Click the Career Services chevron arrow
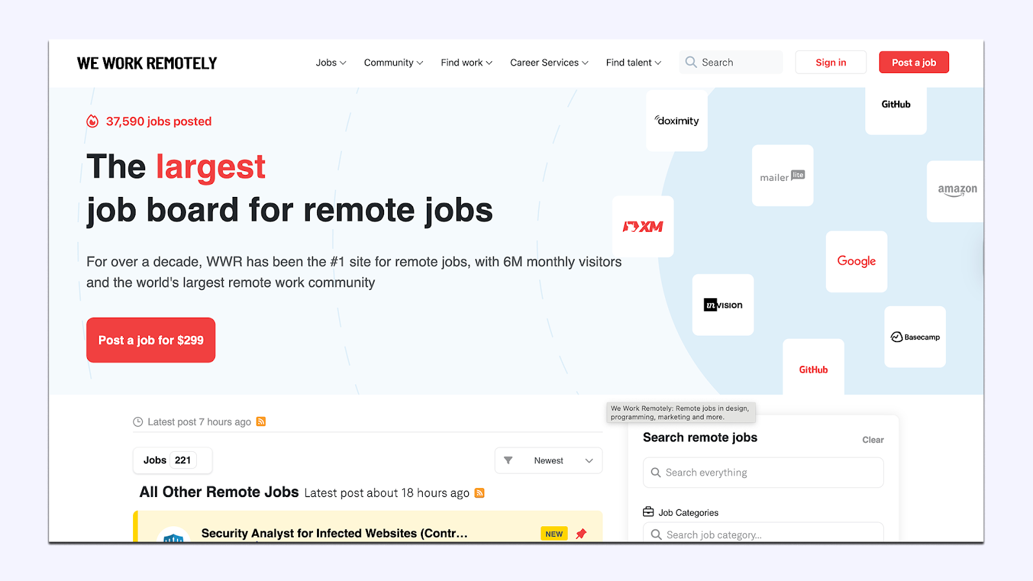The image size is (1033, 581). click(585, 63)
